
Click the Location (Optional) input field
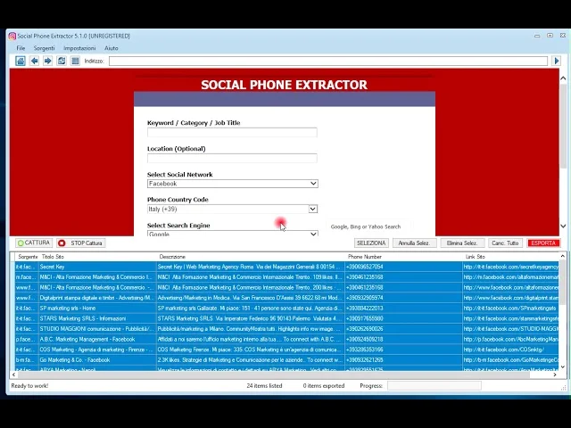click(x=232, y=159)
